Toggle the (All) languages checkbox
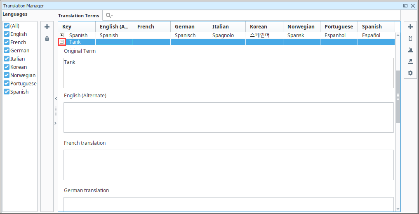Screen dimensions: 419x214 click(7, 26)
